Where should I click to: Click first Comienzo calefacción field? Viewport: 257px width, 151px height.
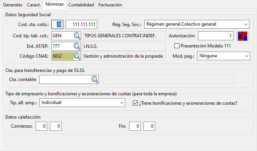tap(41, 127)
